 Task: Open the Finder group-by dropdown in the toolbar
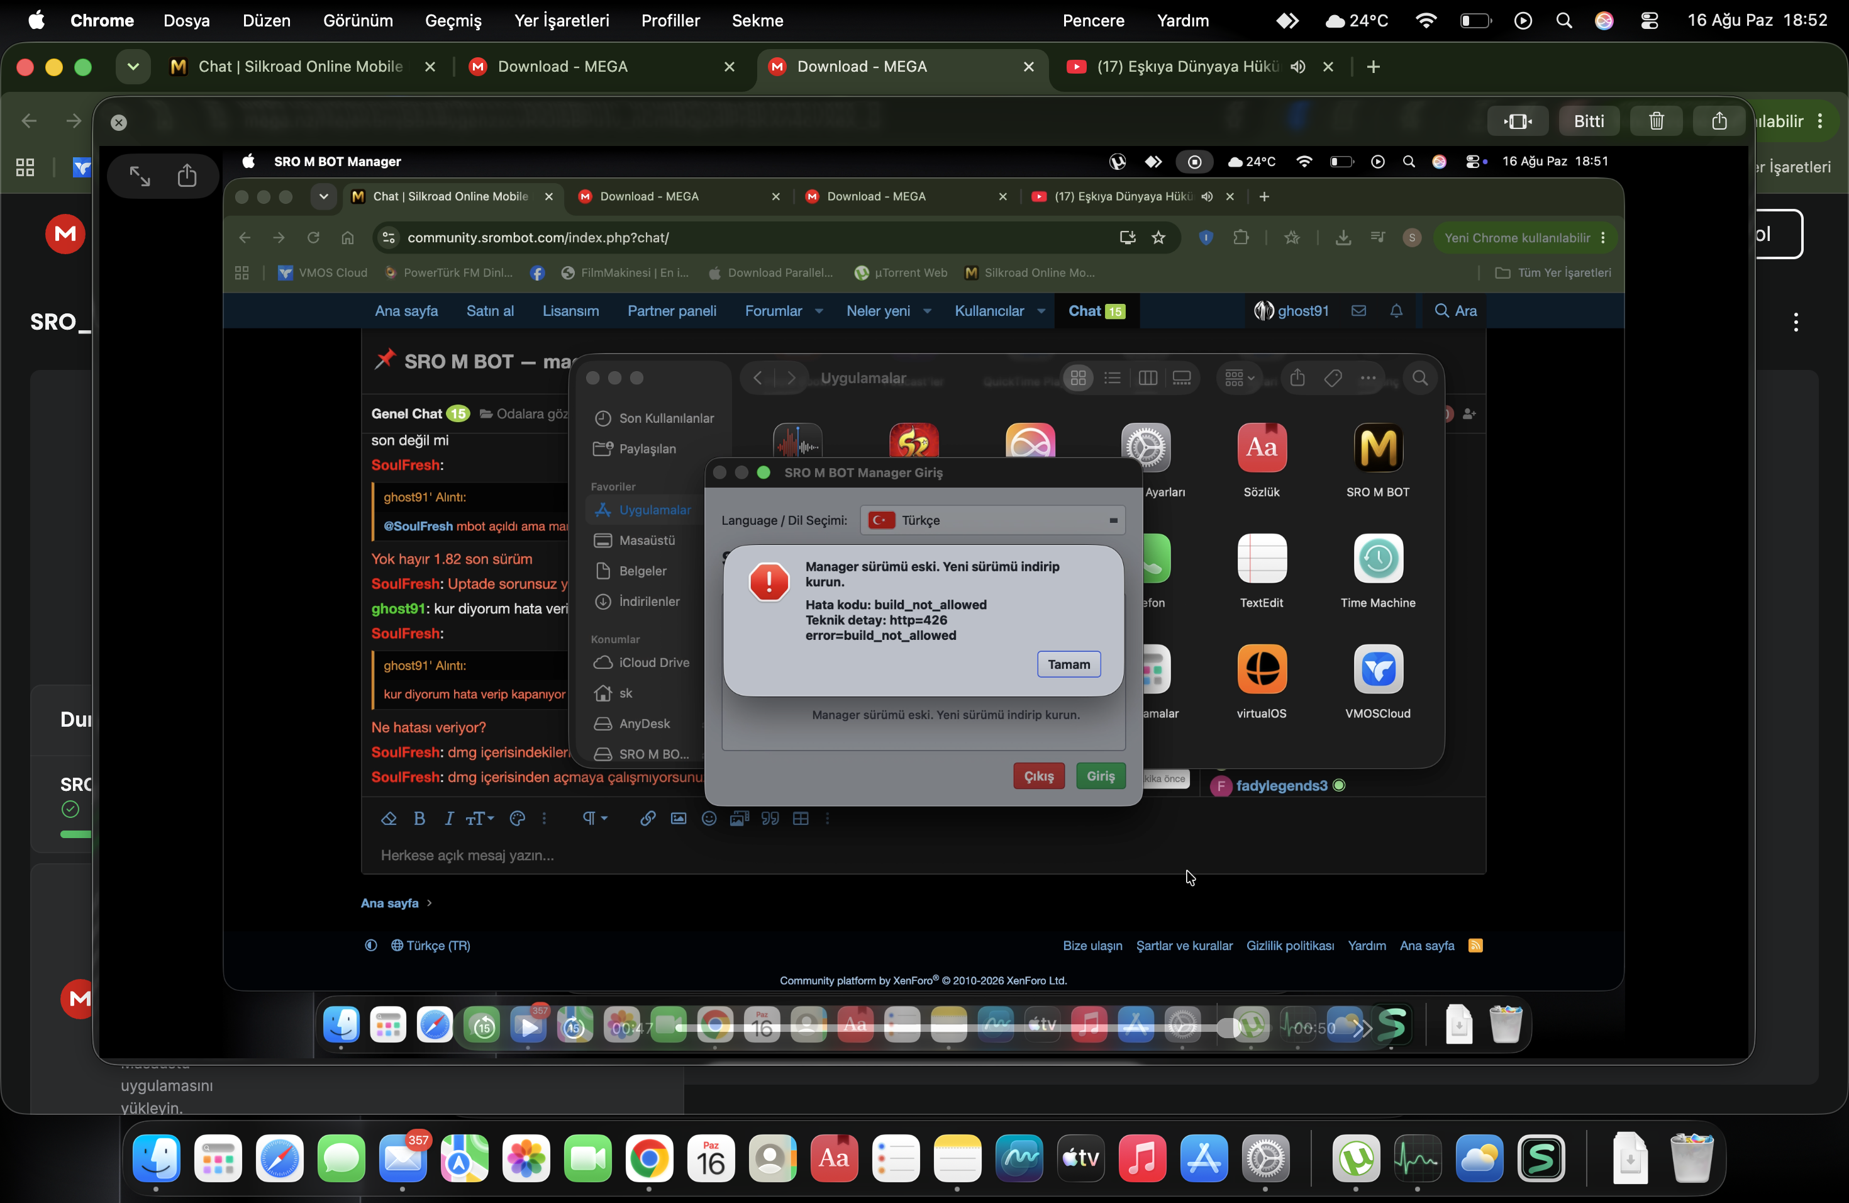click(x=1238, y=378)
